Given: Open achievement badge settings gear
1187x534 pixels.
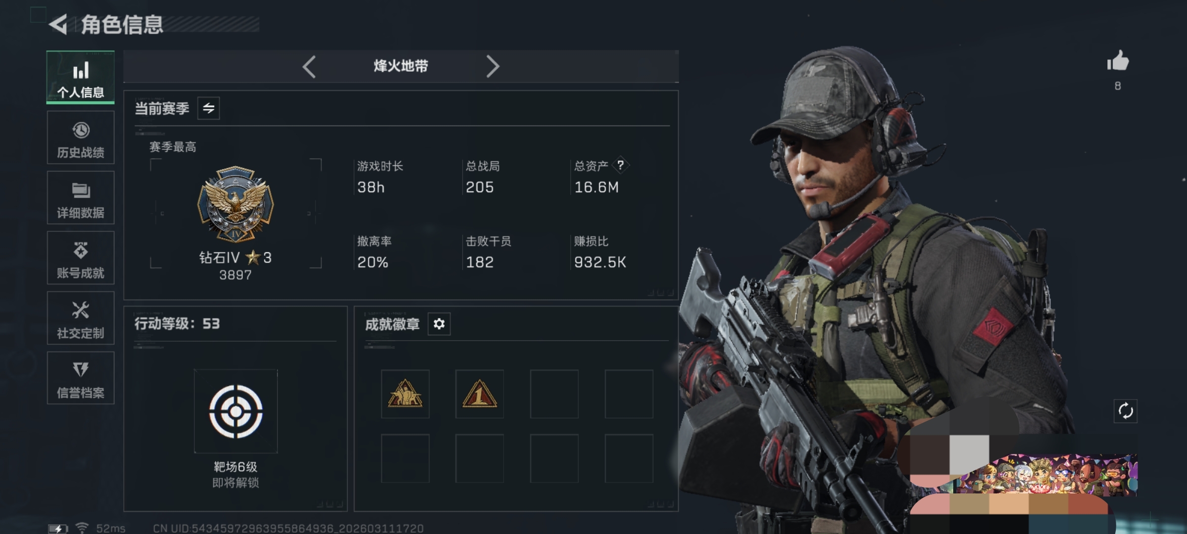Looking at the screenshot, I should click(x=439, y=324).
